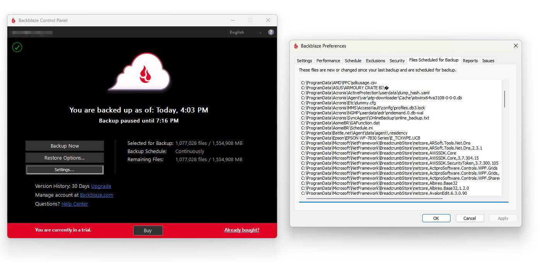Open the Reports tab
Screen dimensions: 539x262
click(x=470, y=61)
